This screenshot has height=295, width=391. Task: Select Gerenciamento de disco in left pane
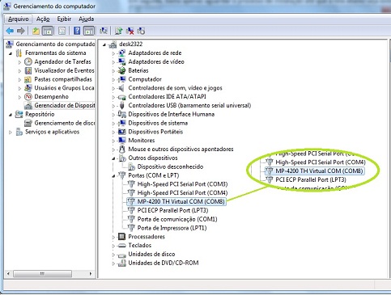65,123
